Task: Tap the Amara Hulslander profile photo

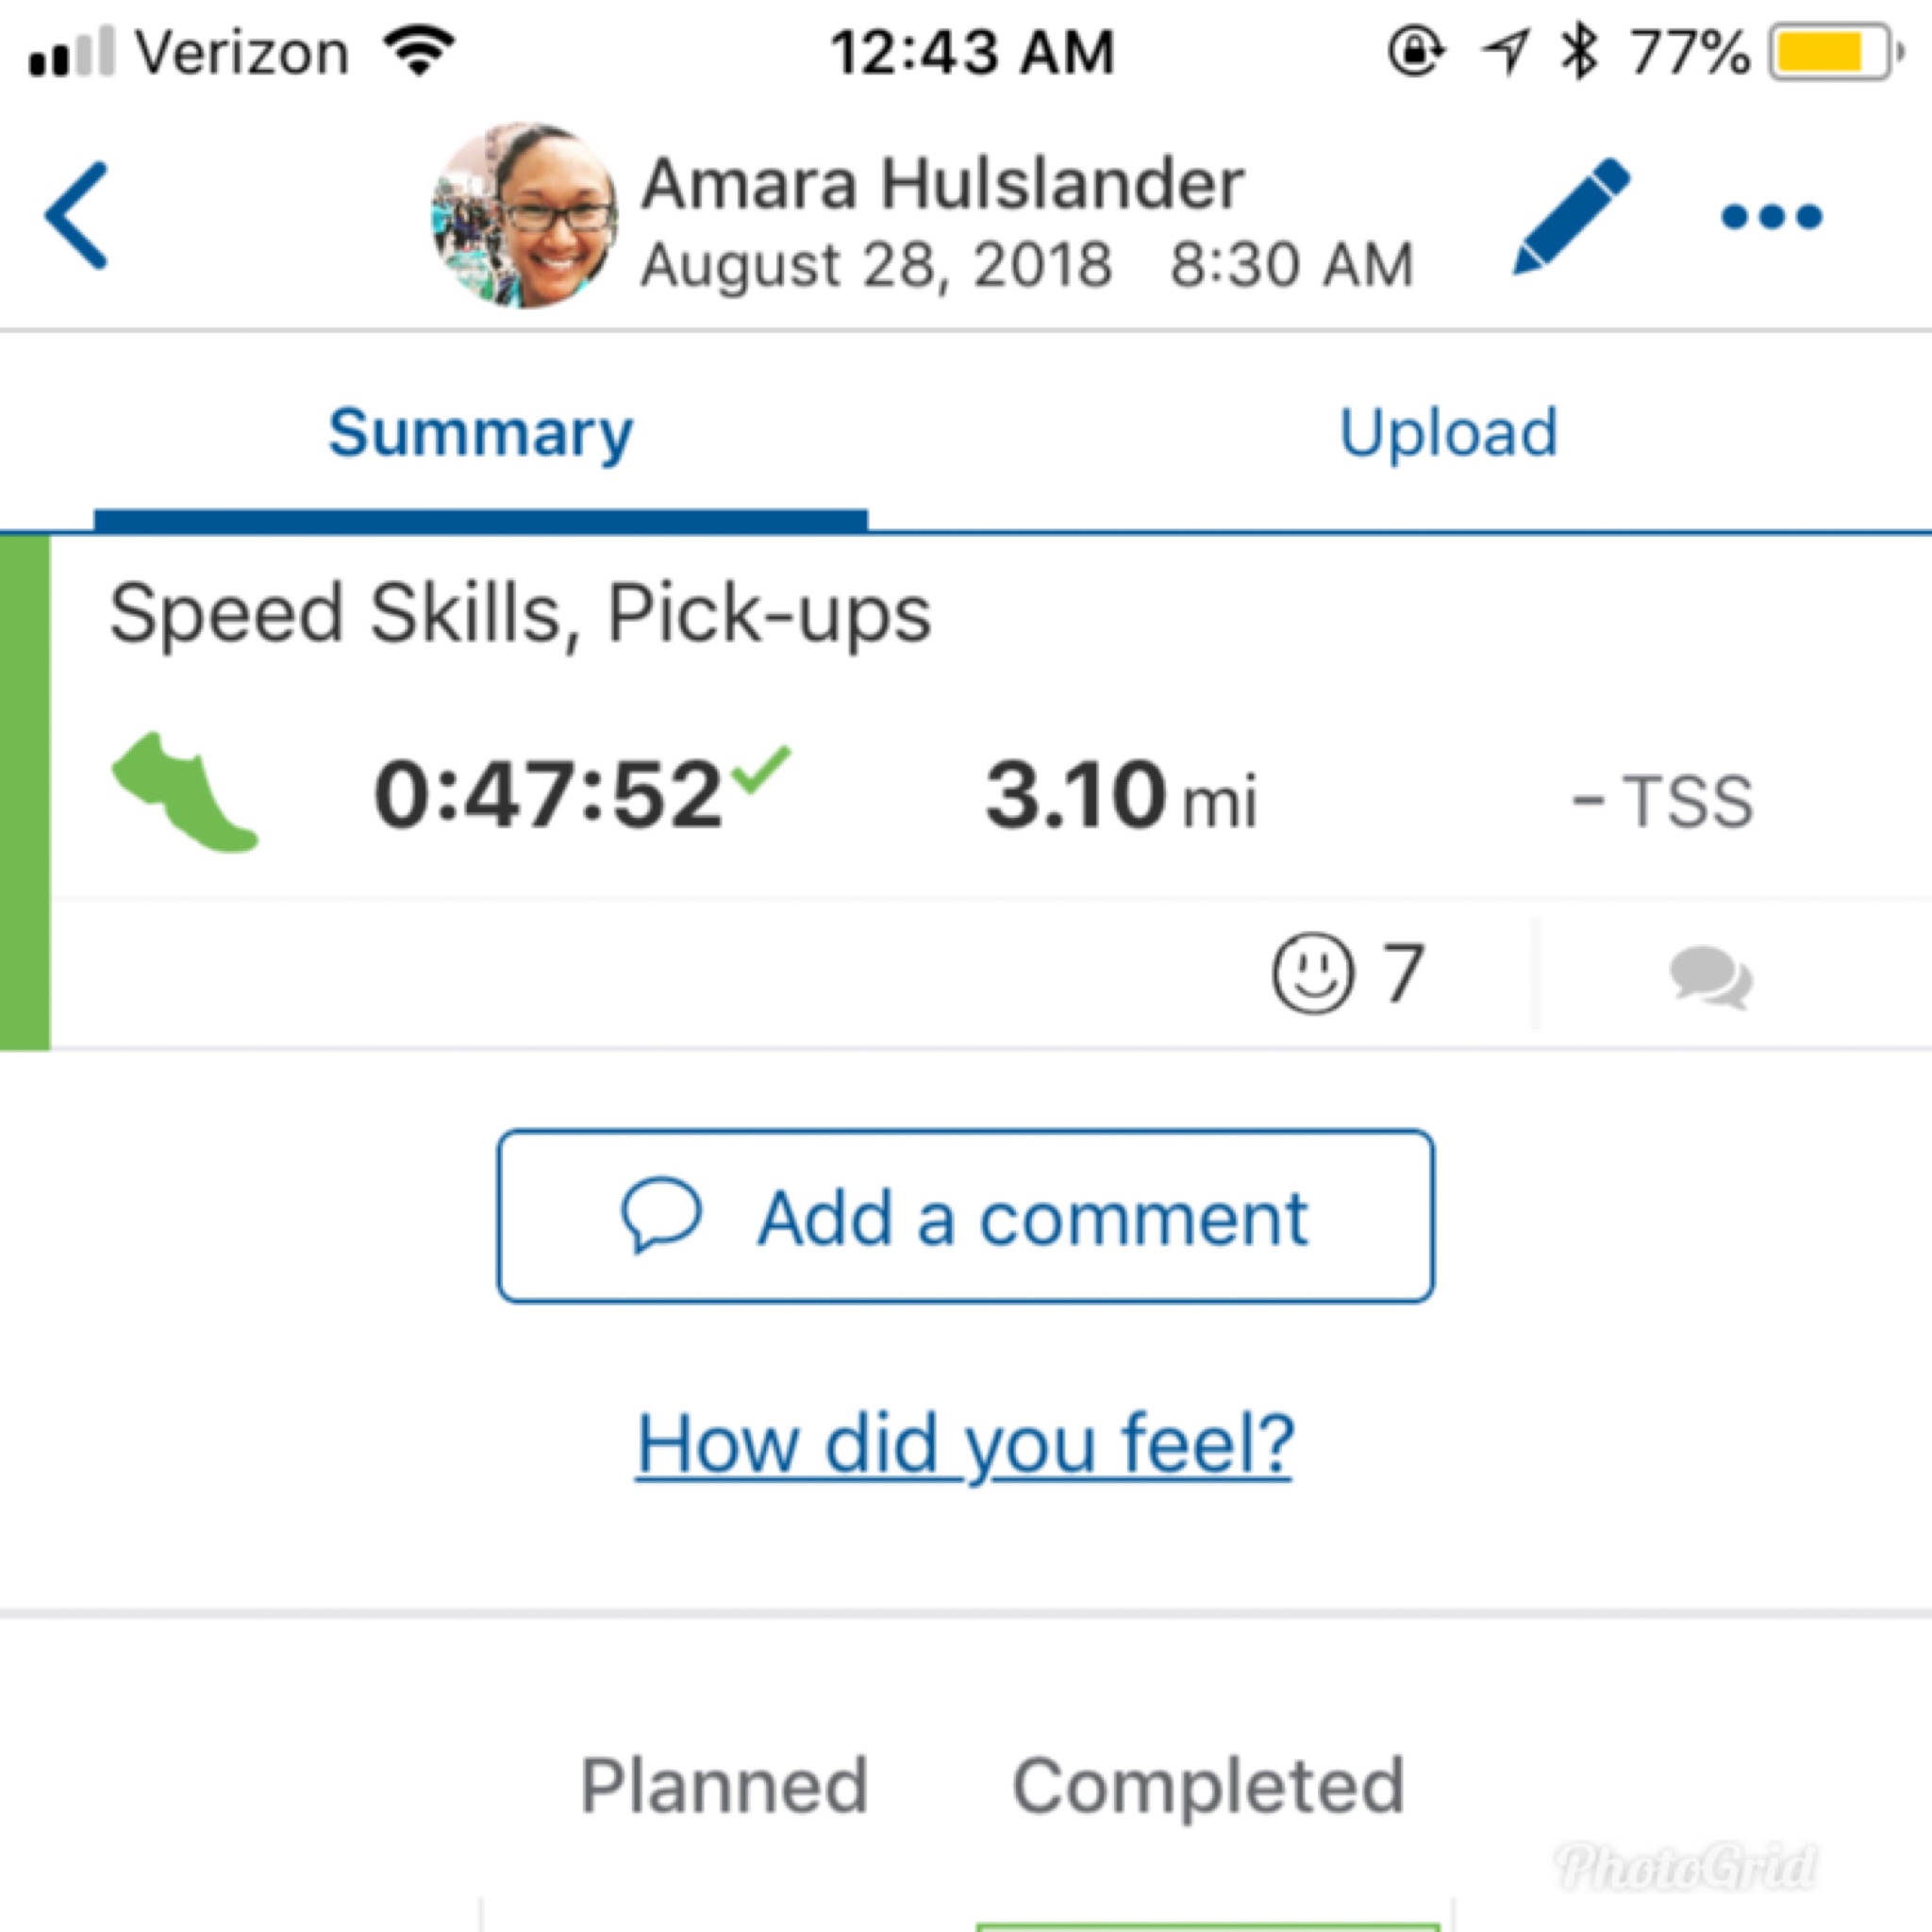Action: pyautogui.click(x=524, y=215)
